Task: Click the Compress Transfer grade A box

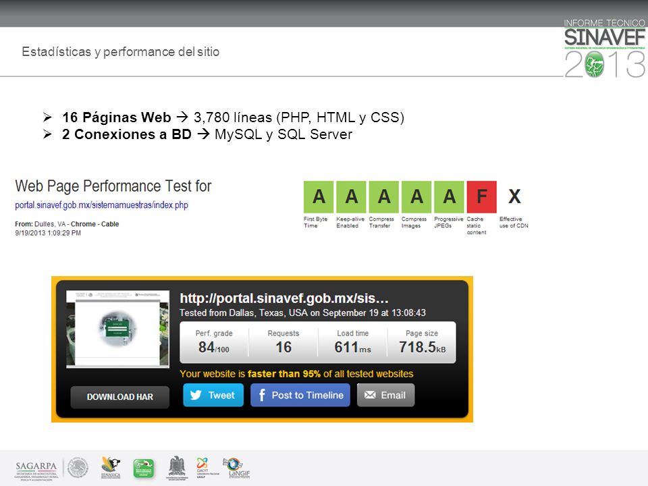Action: pos(384,196)
